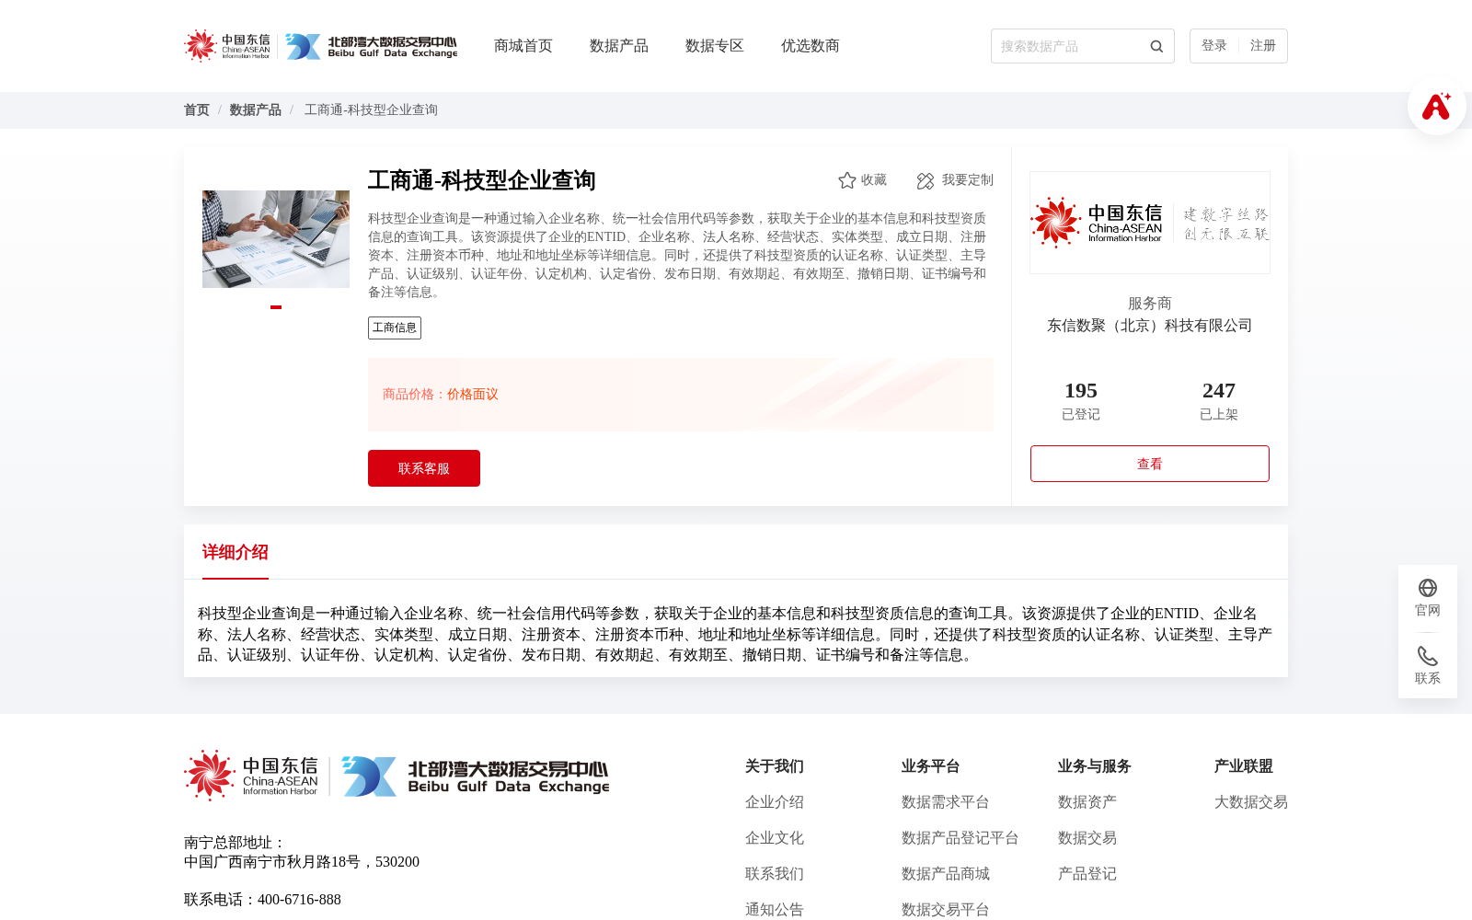The height and width of the screenshot is (920, 1472).
Task: Click the 注册 link
Action: 1263,46
